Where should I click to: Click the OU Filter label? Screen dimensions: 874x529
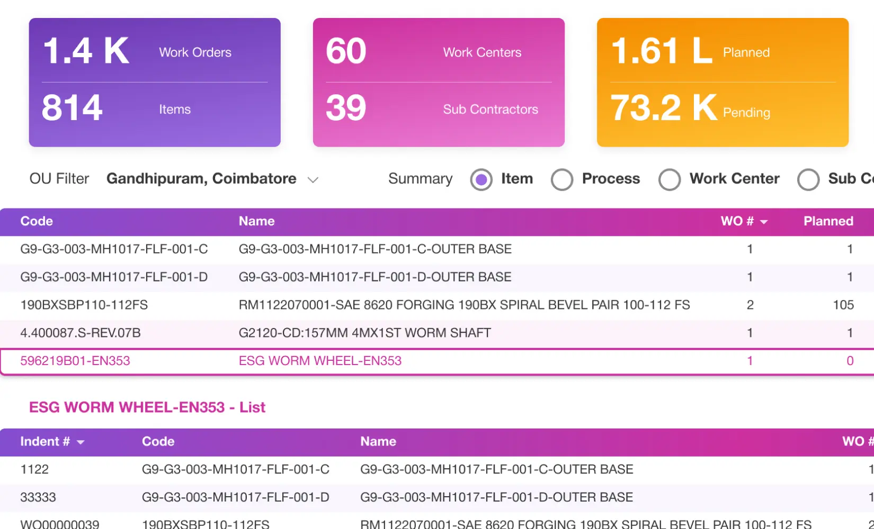click(x=59, y=179)
